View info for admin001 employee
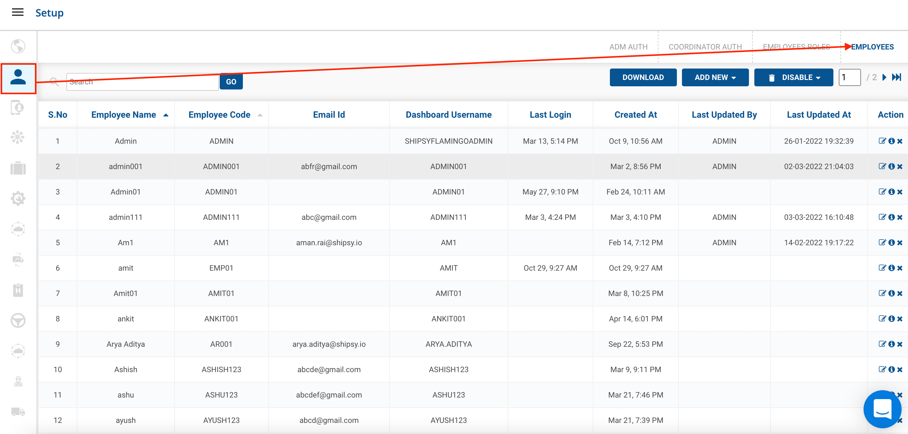 [891, 166]
